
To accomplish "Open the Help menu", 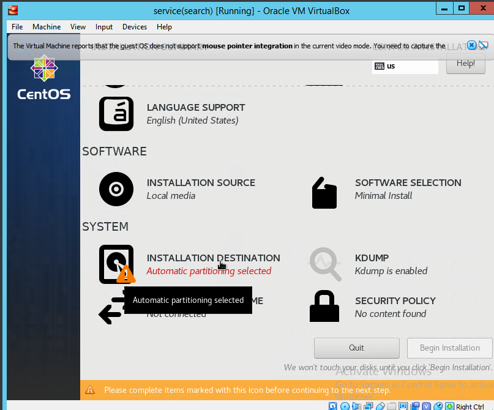I will click(x=164, y=27).
